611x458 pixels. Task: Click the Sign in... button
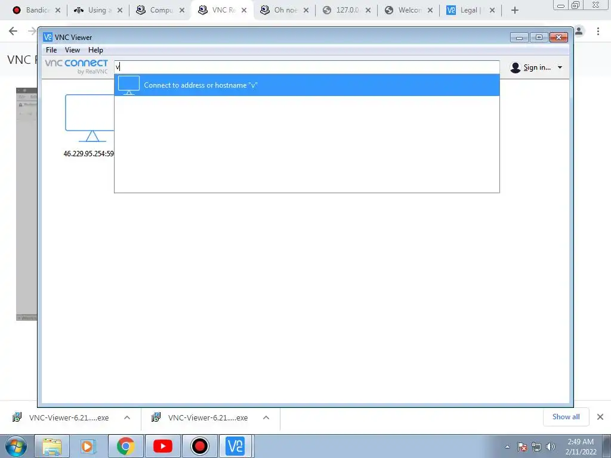click(x=536, y=67)
